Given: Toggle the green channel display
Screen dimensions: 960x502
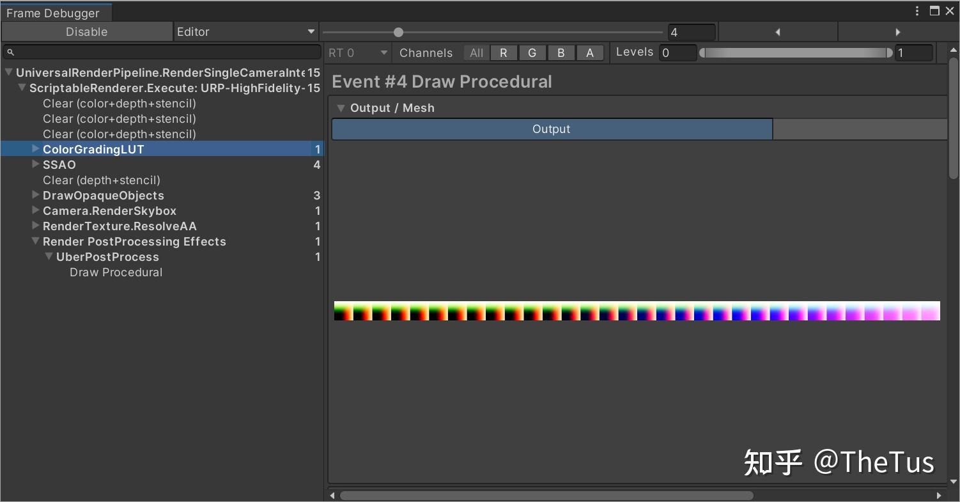Looking at the screenshot, I should click(x=532, y=52).
